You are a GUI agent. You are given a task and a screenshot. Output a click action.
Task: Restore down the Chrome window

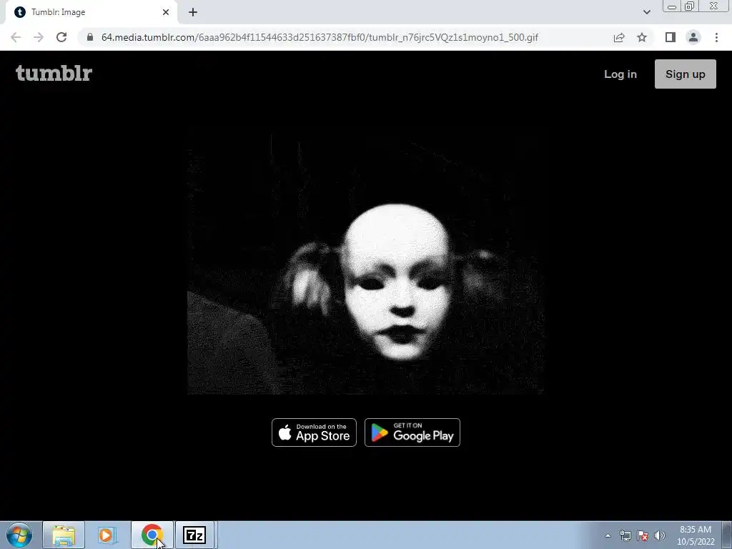tap(689, 6)
